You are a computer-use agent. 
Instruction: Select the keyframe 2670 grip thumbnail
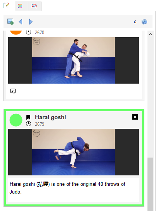73,60
